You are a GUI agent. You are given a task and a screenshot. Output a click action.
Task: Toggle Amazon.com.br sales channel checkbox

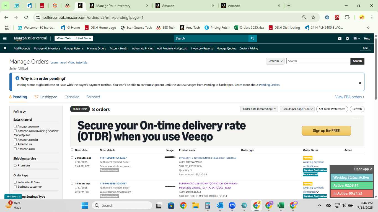pyautogui.click(x=15, y=140)
